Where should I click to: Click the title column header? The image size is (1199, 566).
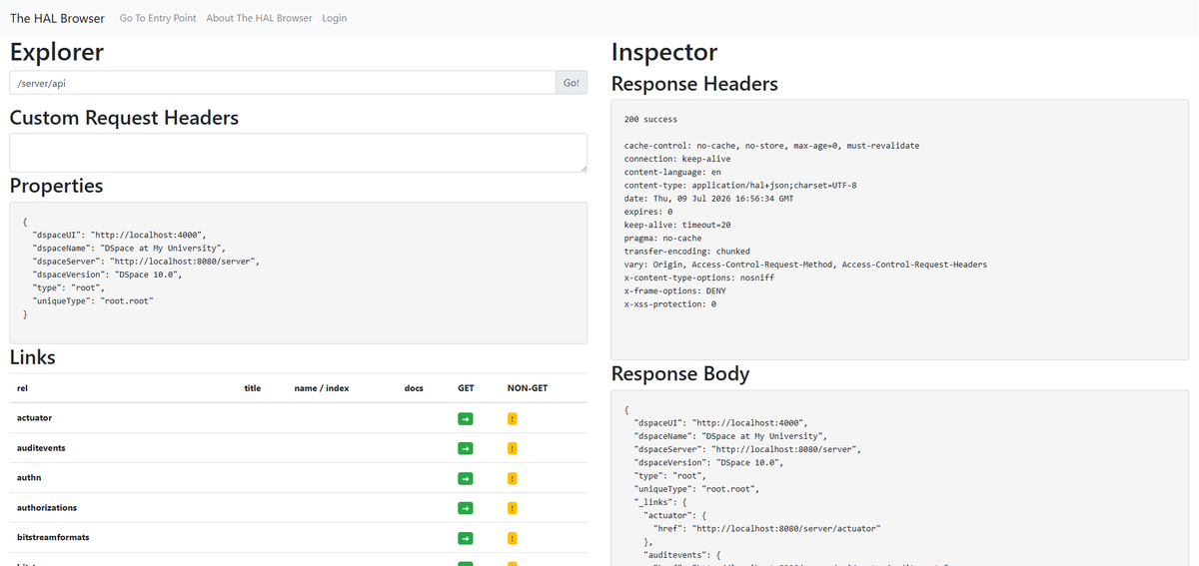point(253,388)
